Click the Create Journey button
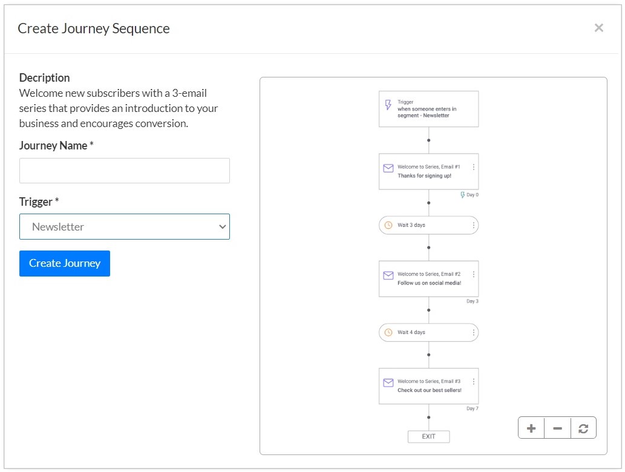Screen dimensions: 625x472 tap(65, 263)
